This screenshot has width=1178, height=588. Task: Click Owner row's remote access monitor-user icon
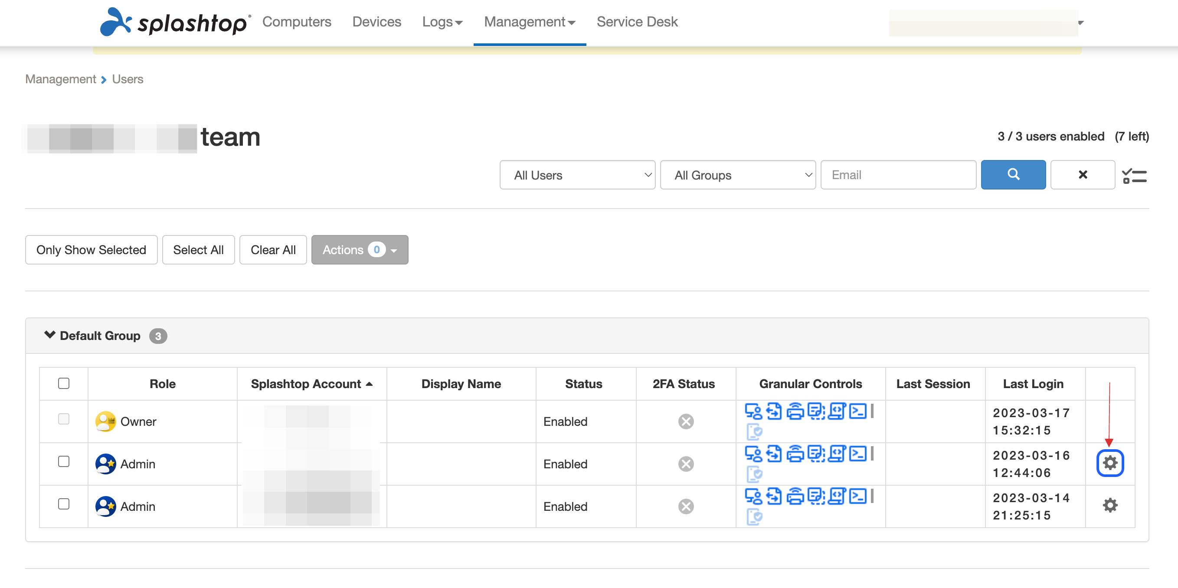[753, 411]
